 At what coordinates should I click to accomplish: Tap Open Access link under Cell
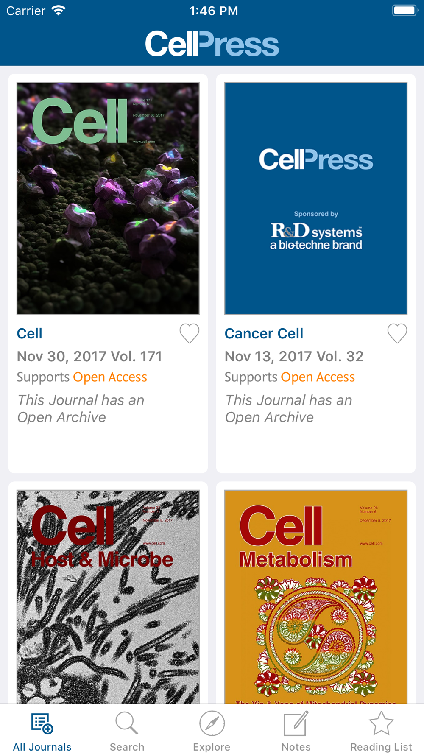[x=110, y=377]
